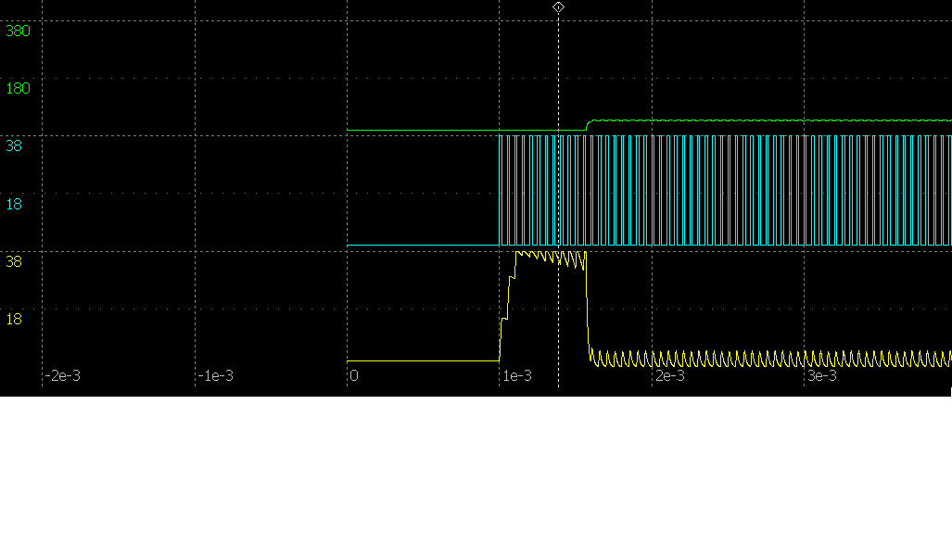Click the cyan 18 axis label

[14, 203]
